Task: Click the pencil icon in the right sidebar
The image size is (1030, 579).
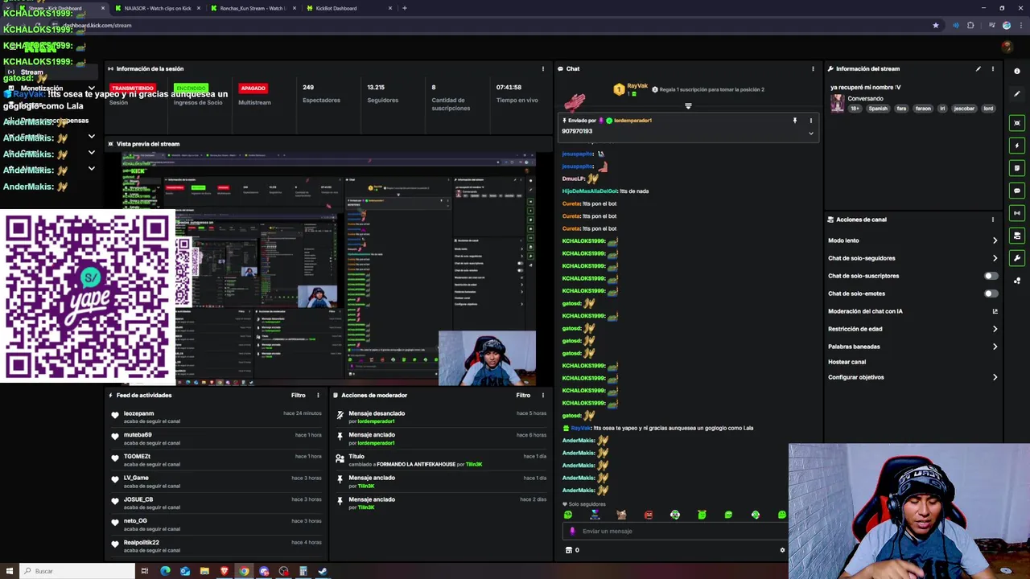Action: 1017,94
